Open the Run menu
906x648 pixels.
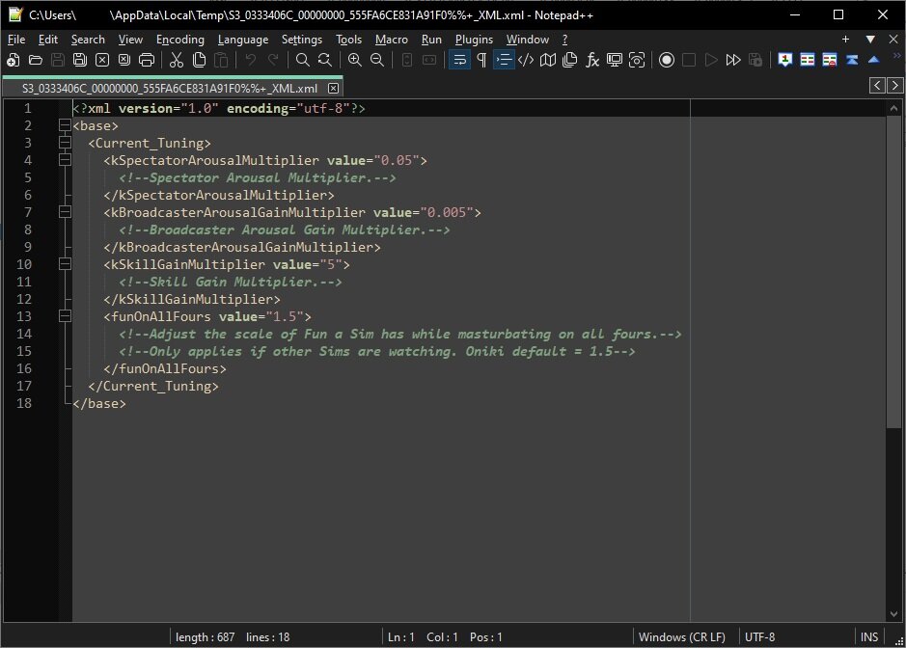431,40
